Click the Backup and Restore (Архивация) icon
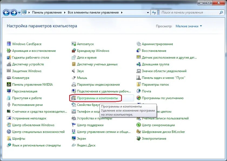Screen dimensions: 227x161 point(9,51)
